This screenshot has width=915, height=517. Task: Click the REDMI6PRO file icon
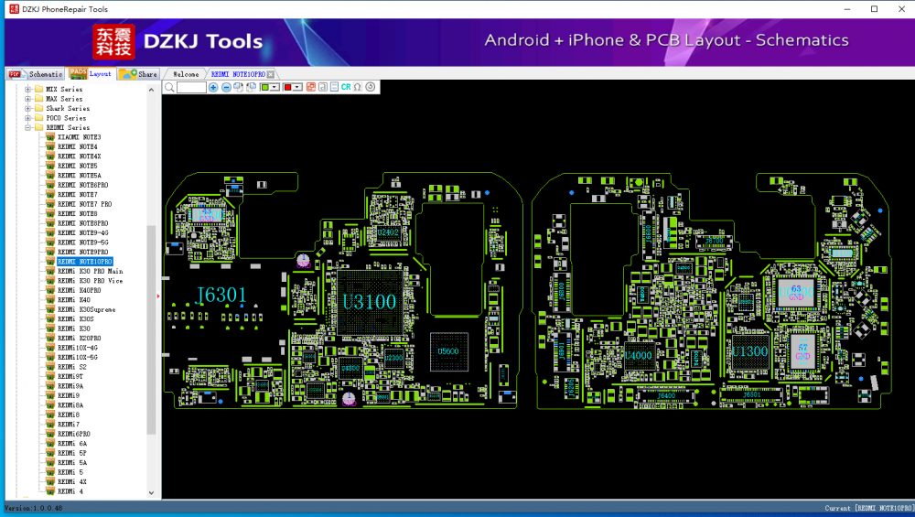[50, 434]
